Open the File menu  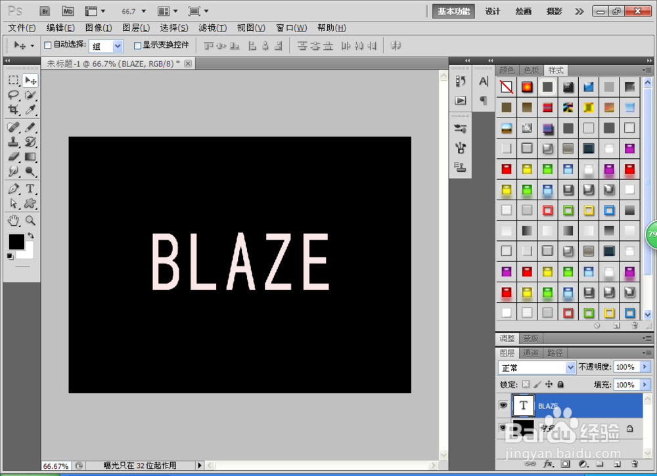(x=22, y=28)
